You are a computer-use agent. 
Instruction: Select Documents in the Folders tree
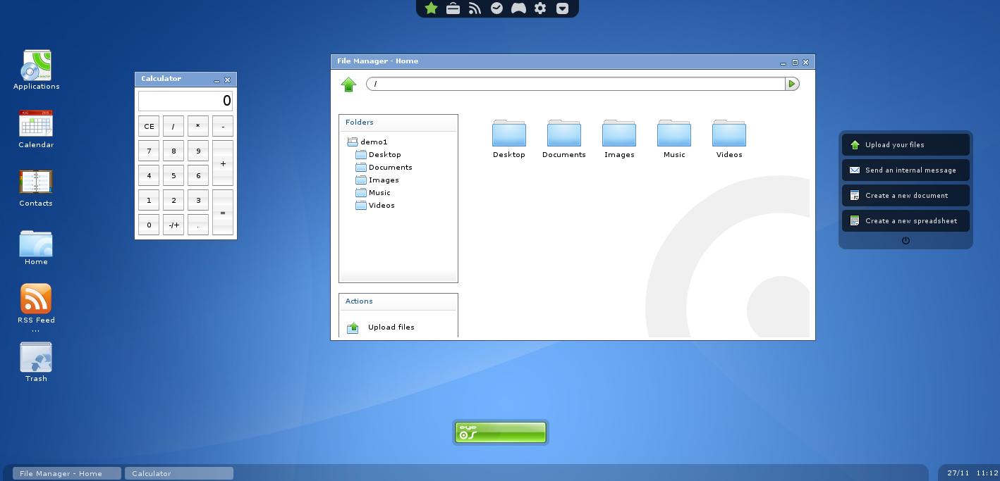click(384, 167)
